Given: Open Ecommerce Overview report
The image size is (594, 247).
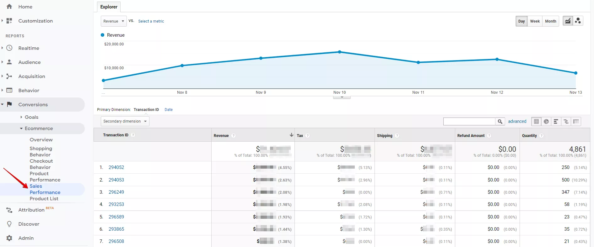Looking at the screenshot, I should [41, 139].
